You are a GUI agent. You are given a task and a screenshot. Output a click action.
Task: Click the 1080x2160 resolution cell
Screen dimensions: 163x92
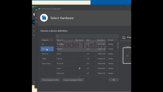(x=101, y=73)
